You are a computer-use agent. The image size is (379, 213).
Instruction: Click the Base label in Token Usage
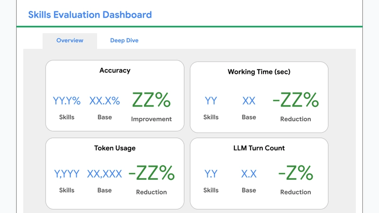tap(104, 190)
